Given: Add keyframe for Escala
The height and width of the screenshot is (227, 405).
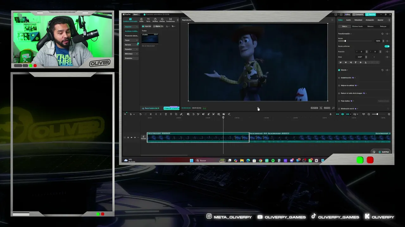Looking at the screenshot, I should click(x=387, y=41).
